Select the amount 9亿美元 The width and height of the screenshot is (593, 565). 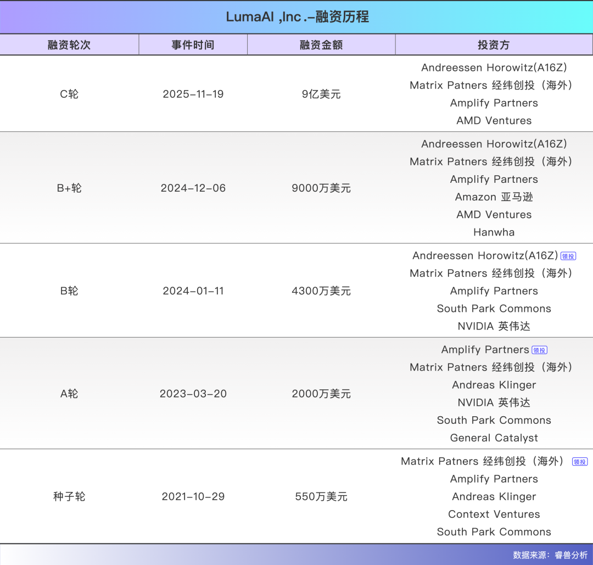(321, 94)
